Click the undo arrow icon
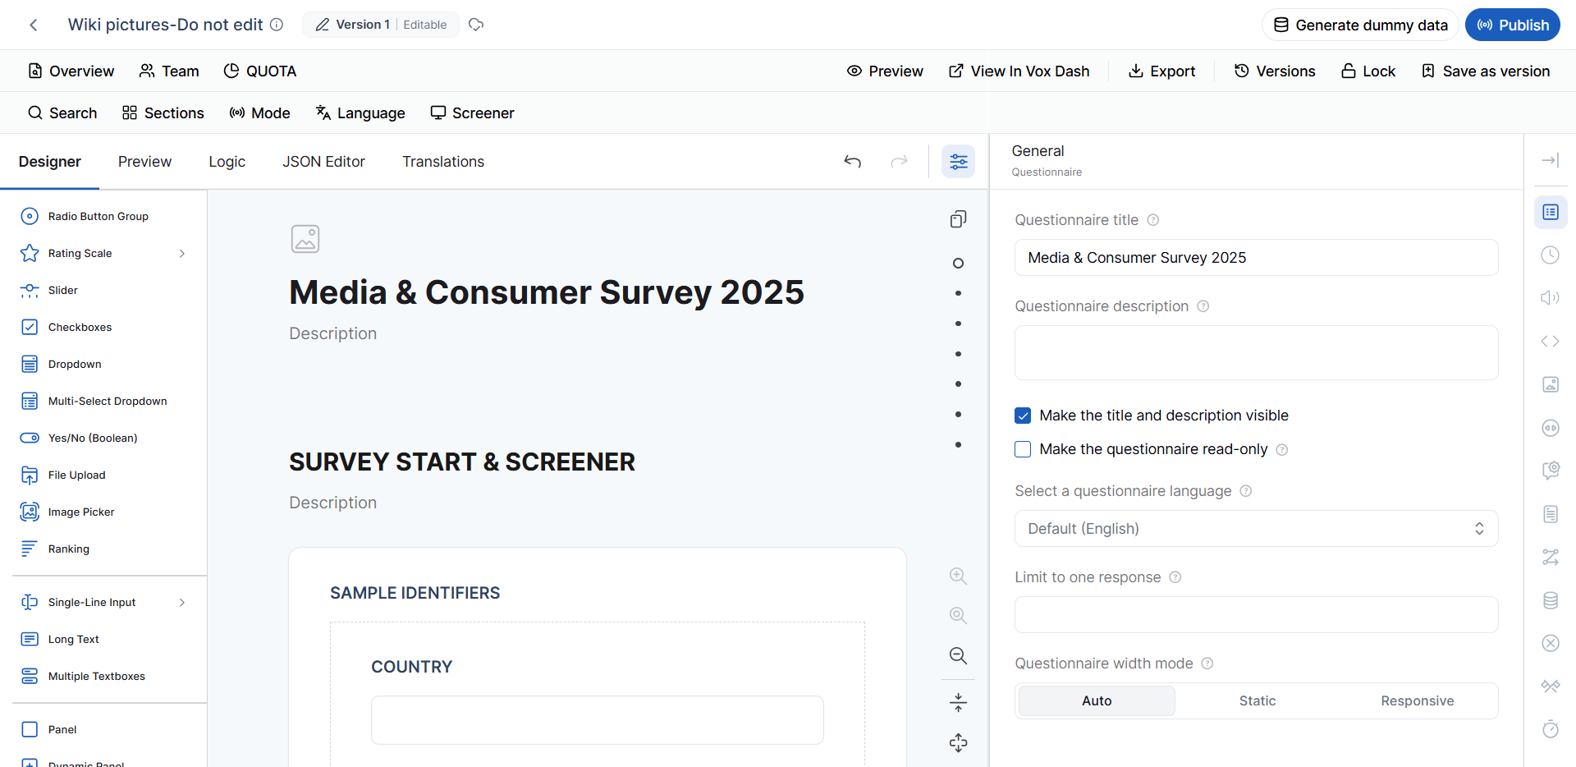 pos(853,162)
